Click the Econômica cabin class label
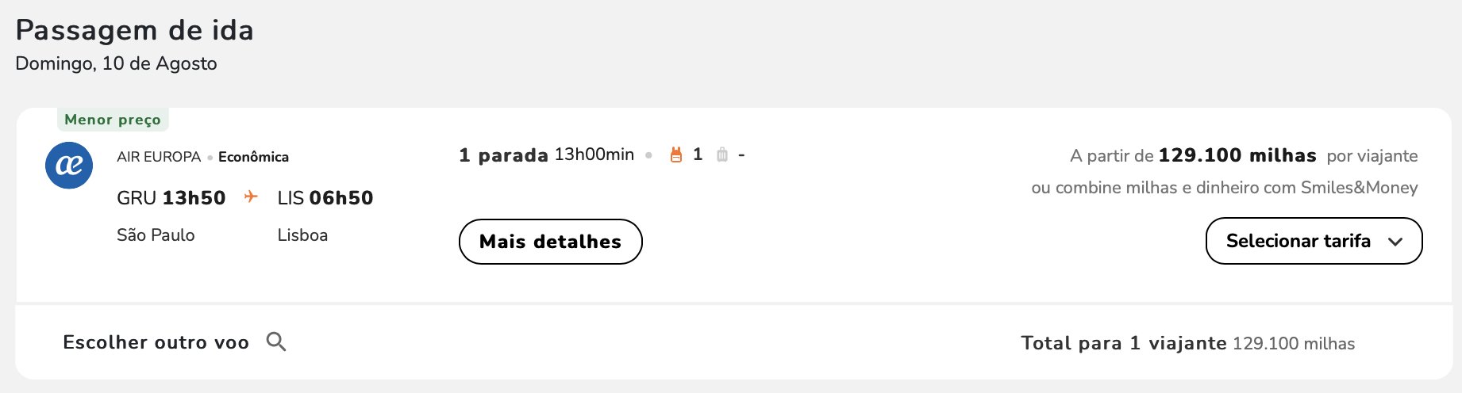 [x=253, y=157]
